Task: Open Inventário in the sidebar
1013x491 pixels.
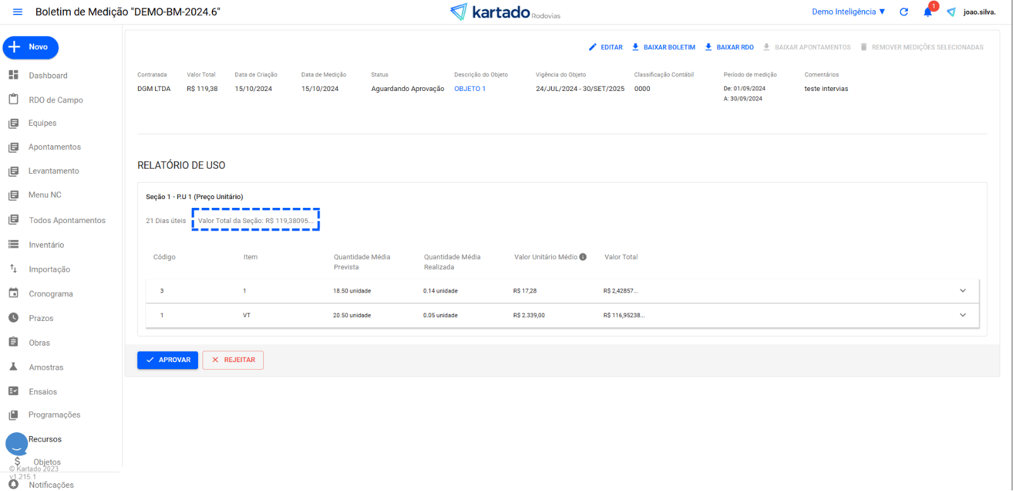Action: click(x=46, y=245)
